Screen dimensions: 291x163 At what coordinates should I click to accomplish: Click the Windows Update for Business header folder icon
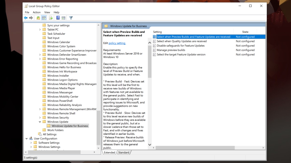point(106,26)
